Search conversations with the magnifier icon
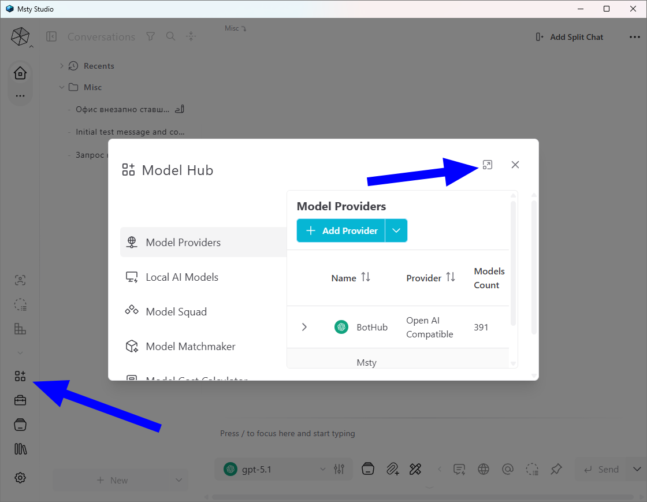647x502 pixels. pyautogui.click(x=170, y=36)
